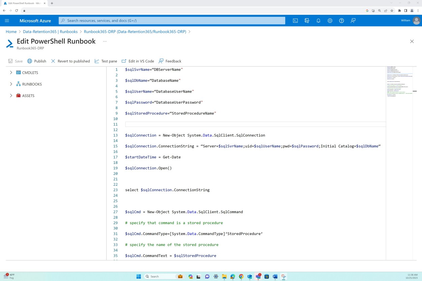Expand the ASSETS section
This screenshot has width=422, height=281.
coord(11,96)
